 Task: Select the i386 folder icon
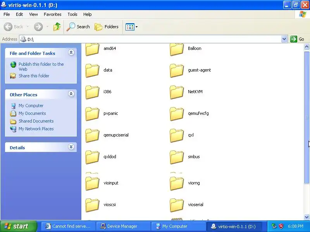point(92,92)
